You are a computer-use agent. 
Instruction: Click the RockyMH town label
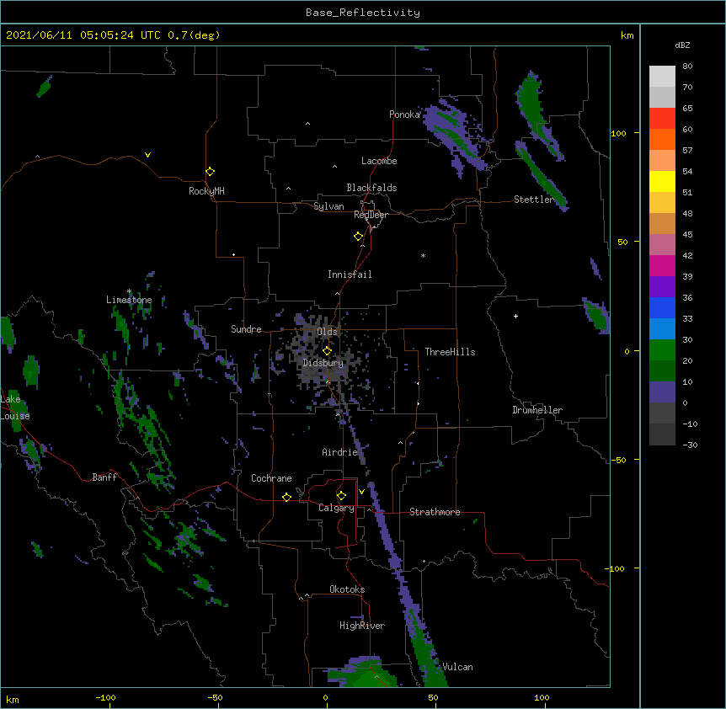[206, 191]
